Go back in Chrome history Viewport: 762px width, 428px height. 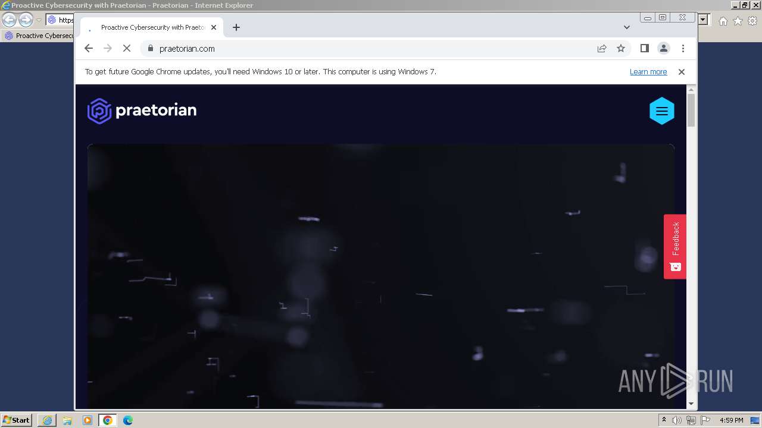[89, 49]
